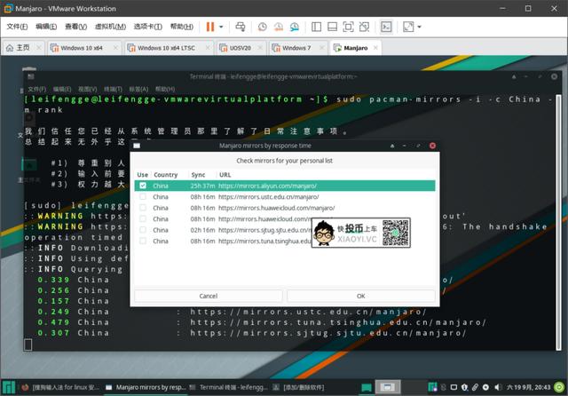Click the snapshot manager icon in toolbar
The image size is (568, 396).
(296, 27)
